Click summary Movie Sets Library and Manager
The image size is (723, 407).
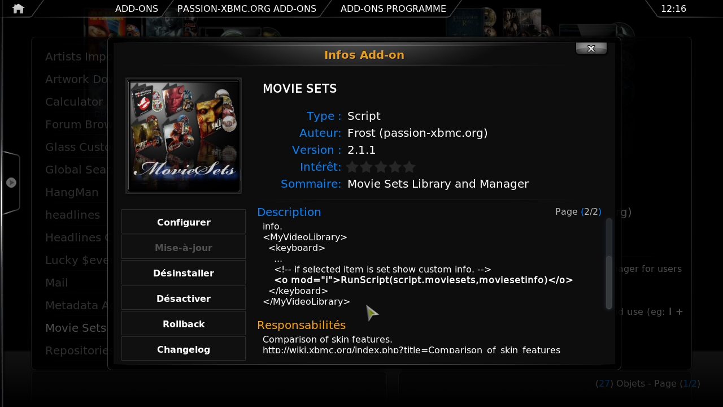[x=438, y=184]
